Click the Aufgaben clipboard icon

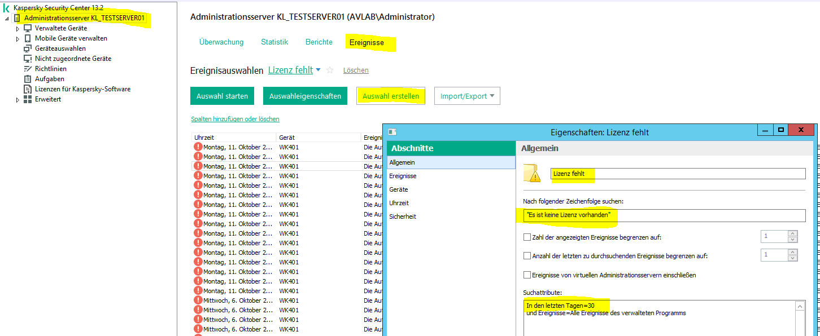pyautogui.click(x=28, y=79)
